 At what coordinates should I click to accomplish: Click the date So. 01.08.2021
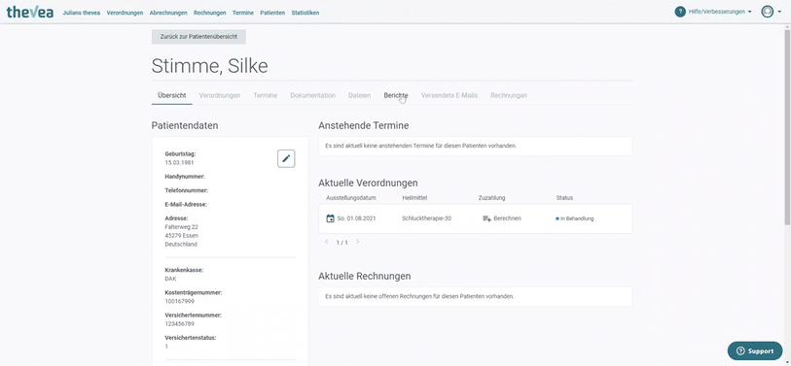(x=356, y=218)
